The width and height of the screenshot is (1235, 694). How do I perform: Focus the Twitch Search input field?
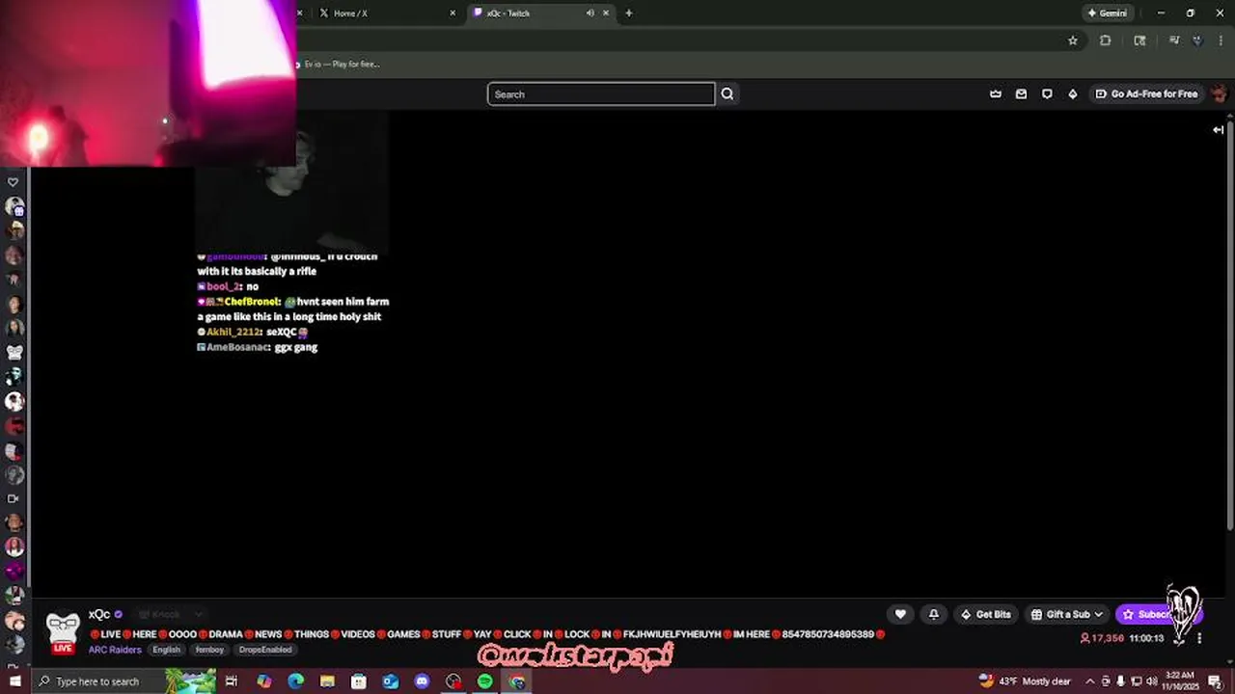pos(601,93)
